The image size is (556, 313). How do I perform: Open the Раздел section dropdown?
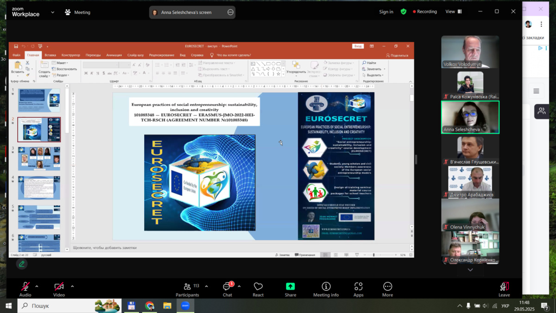point(61,75)
